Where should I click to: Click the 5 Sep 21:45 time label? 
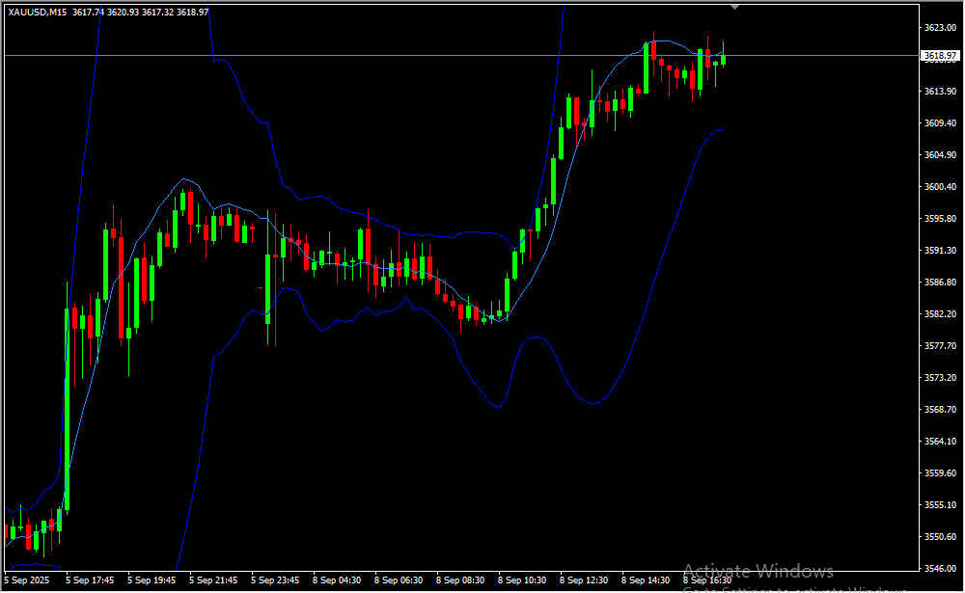213,580
